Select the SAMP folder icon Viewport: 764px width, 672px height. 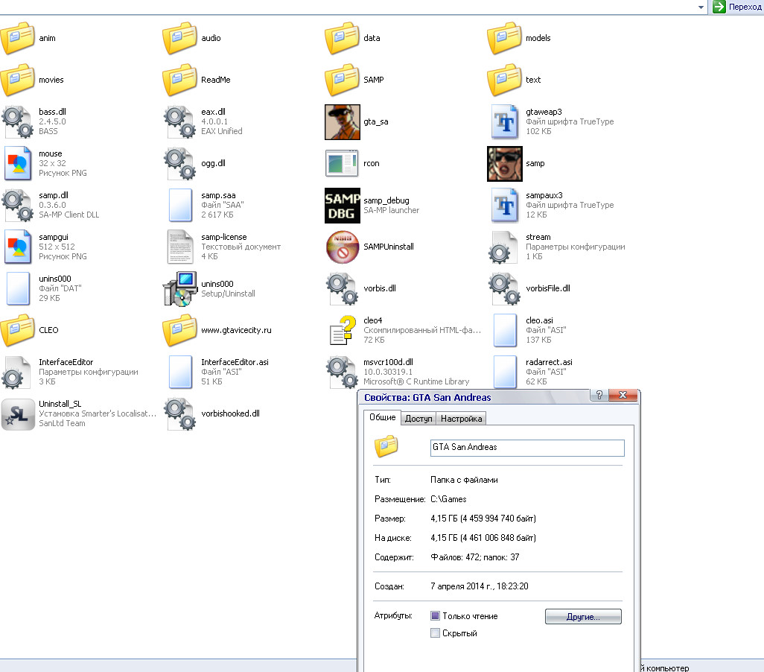coord(342,80)
